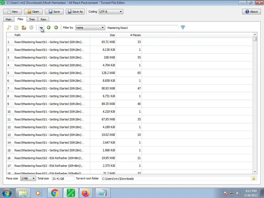Click the volume speaker tray icon
The height and width of the screenshot is (198, 264).
238,193
